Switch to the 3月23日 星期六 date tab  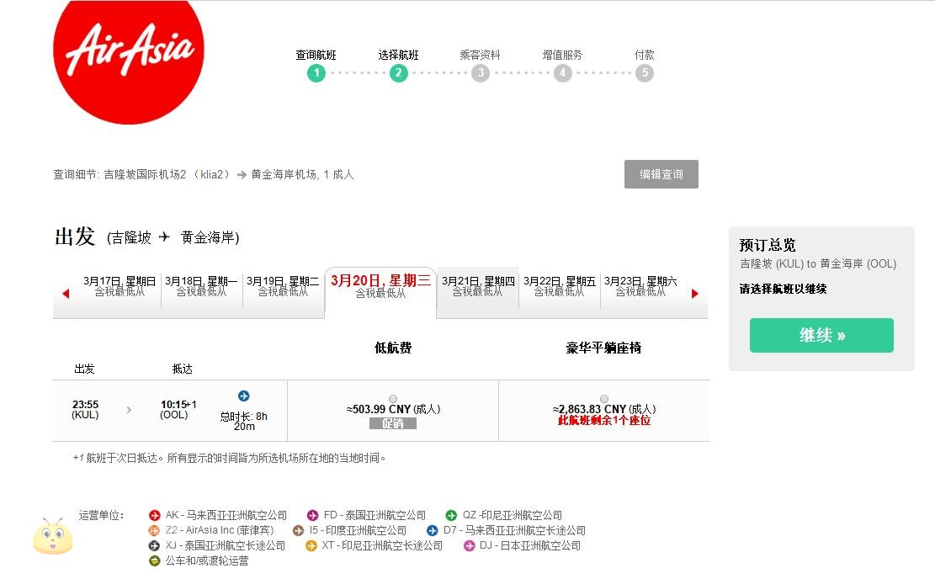click(640, 286)
